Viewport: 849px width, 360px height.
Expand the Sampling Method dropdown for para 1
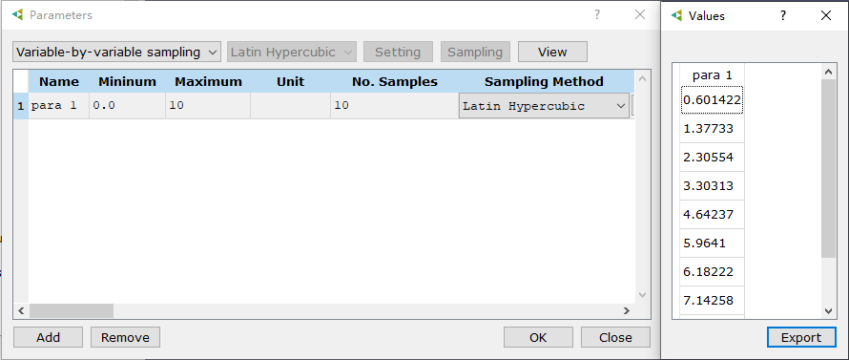tap(544, 106)
